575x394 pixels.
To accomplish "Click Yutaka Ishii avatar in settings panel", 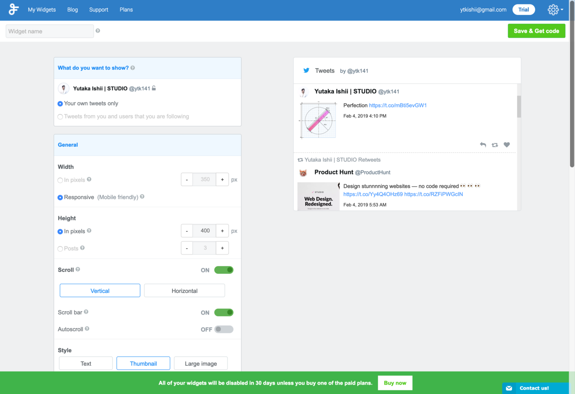I will click(x=63, y=88).
